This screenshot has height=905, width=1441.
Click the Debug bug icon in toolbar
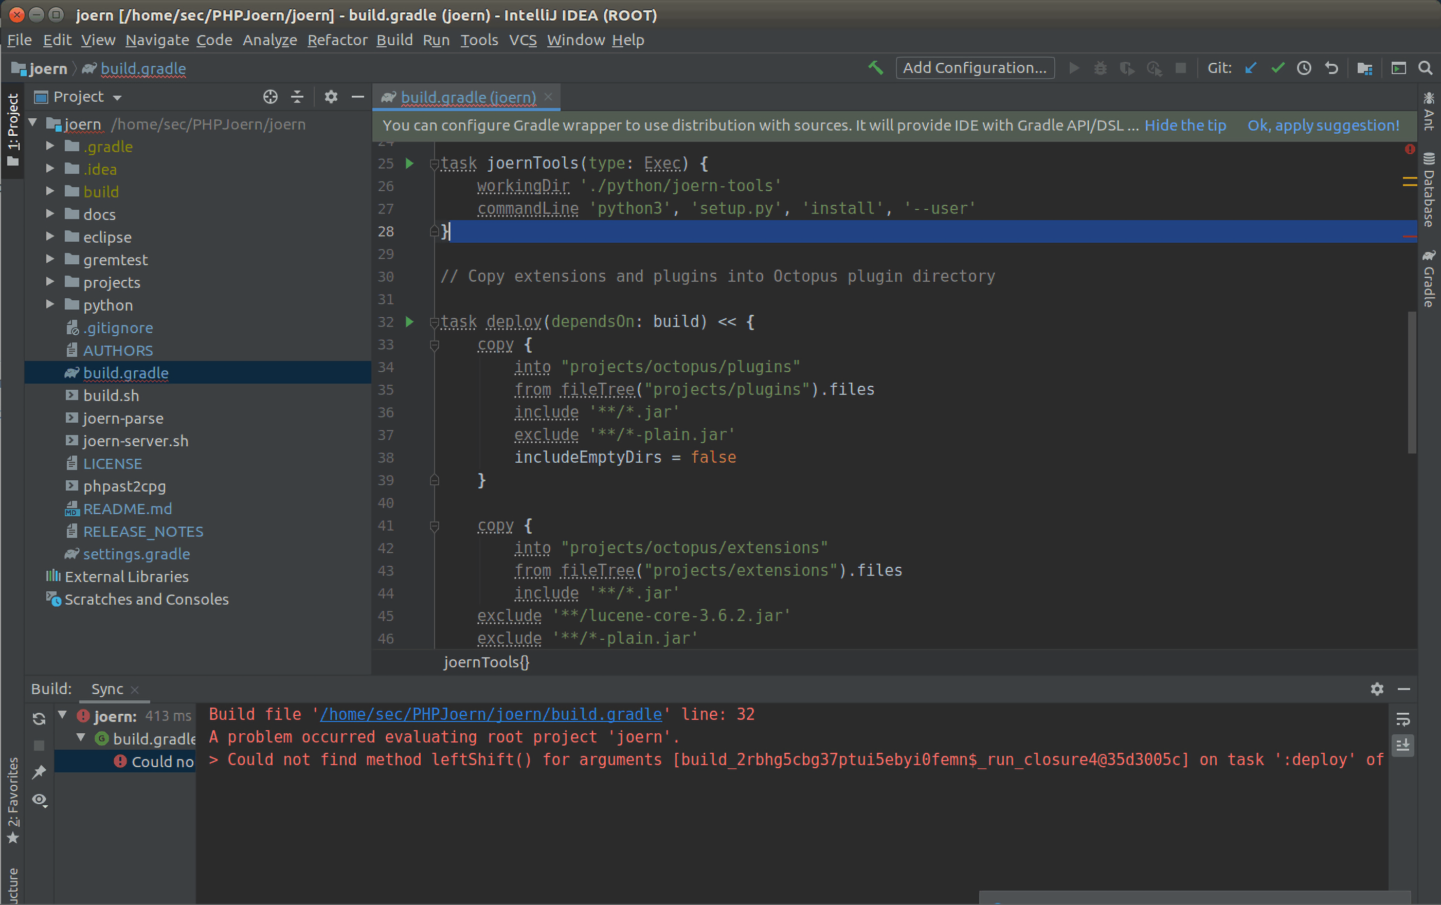pos(1100,68)
